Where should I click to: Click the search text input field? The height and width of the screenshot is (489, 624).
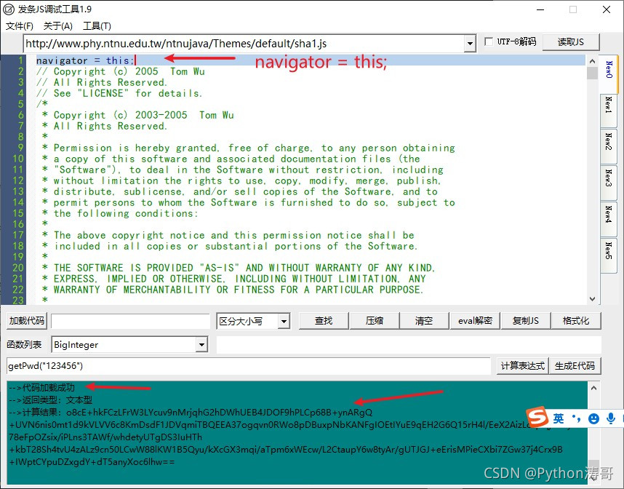(130, 321)
